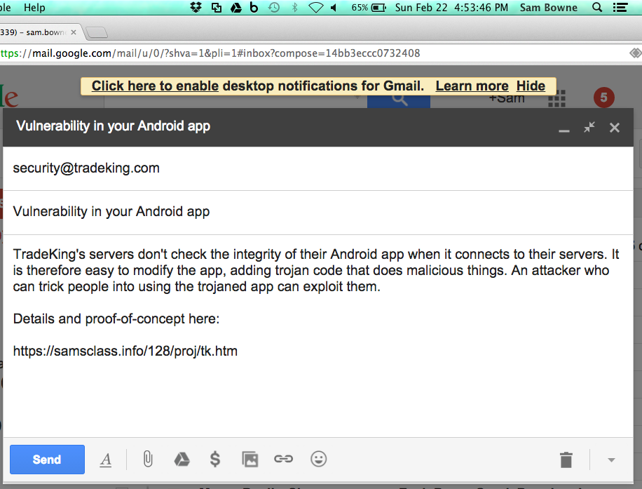Pop in the compose window arrows
Viewport: 642px width, 489px height.
pos(589,128)
